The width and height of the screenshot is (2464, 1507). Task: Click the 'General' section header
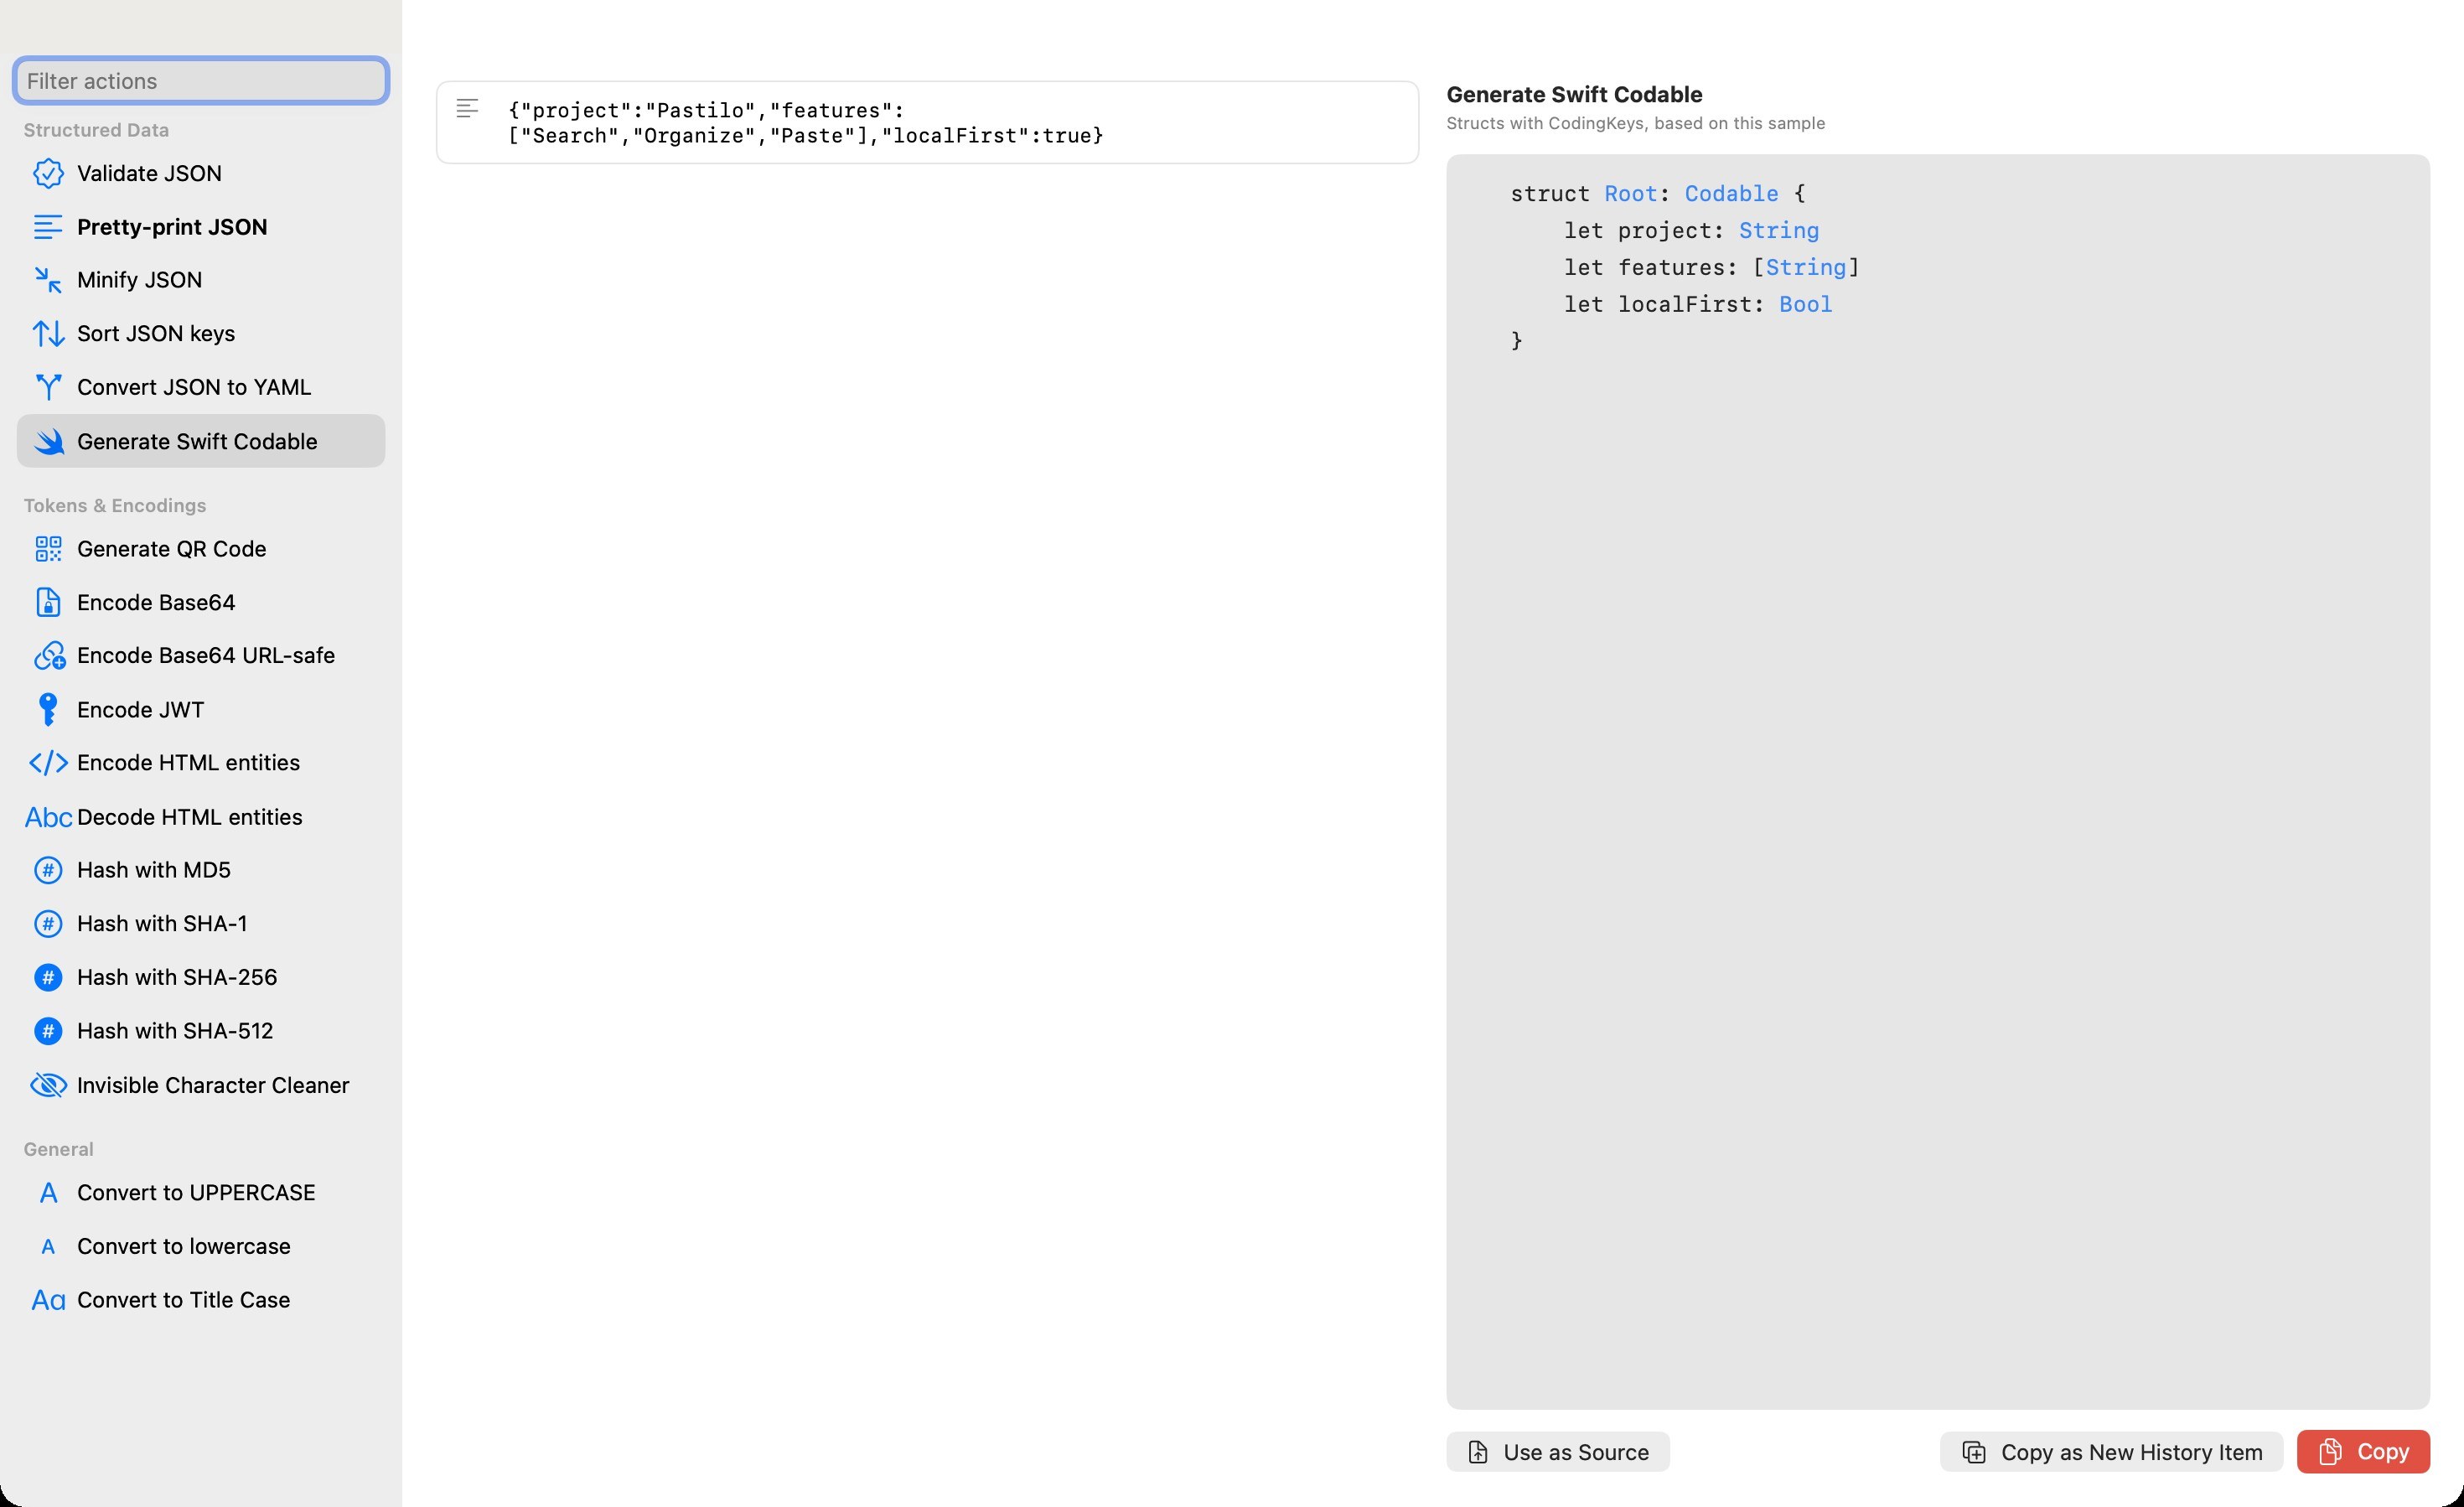point(58,1150)
